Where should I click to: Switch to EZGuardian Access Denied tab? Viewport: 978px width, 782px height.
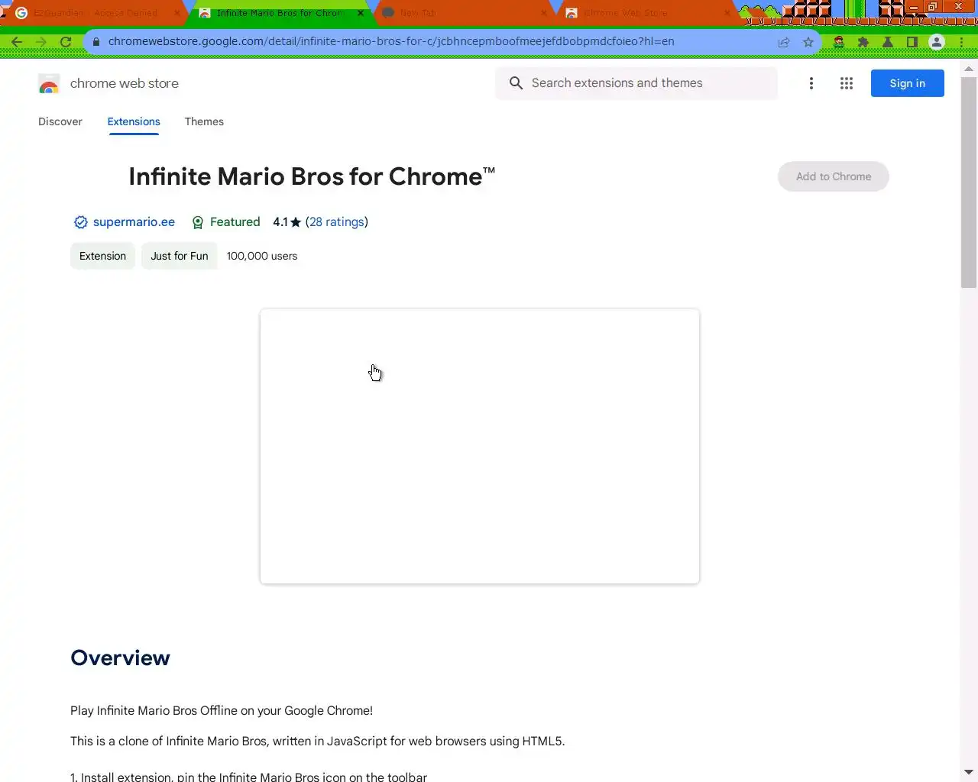[x=95, y=13]
